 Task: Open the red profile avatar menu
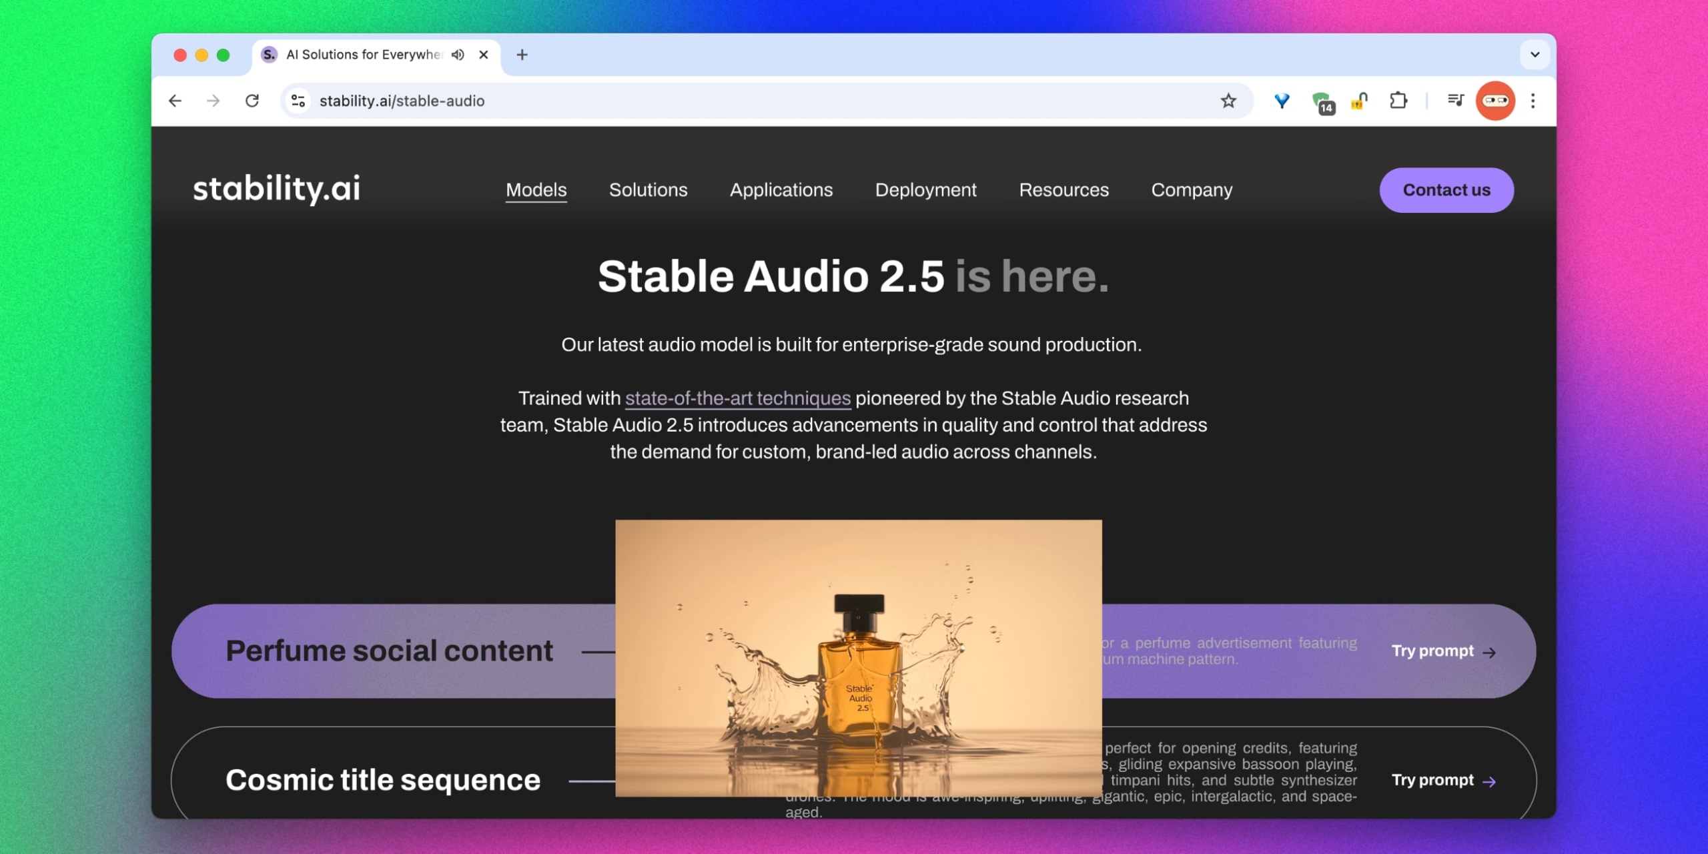tap(1496, 101)
